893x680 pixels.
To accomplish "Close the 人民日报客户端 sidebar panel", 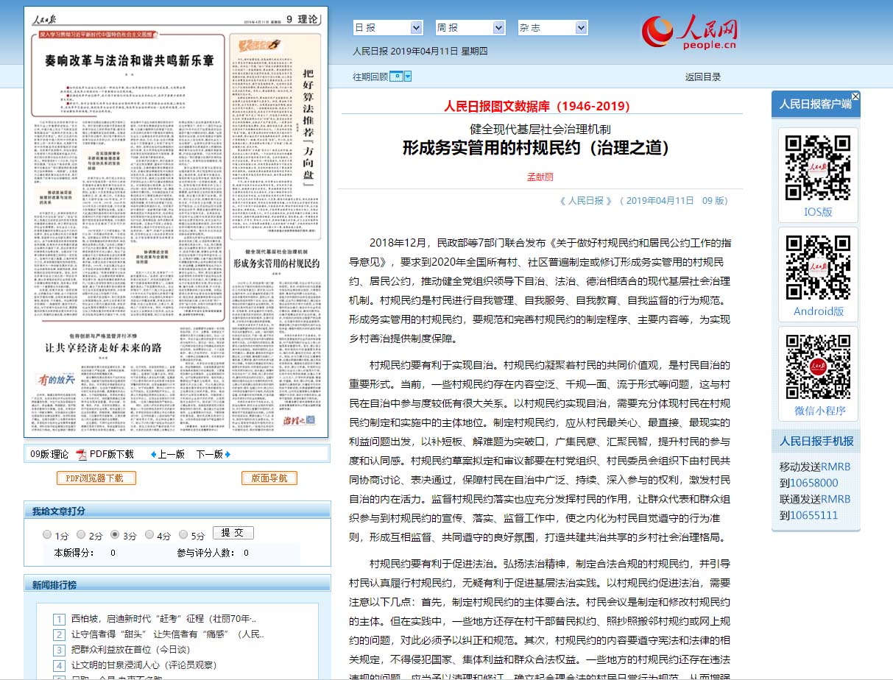I will [855, 96].
